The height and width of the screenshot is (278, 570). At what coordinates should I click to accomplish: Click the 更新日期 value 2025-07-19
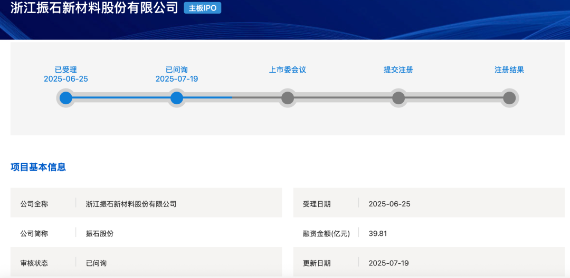click(x=388, y=263)
